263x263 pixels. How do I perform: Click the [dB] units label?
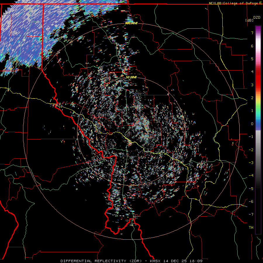point(250,20)
